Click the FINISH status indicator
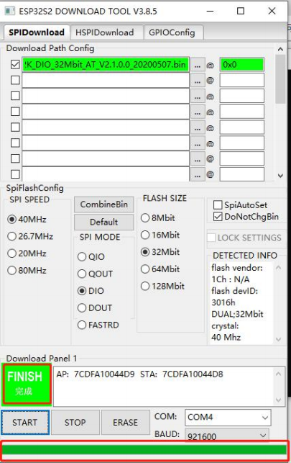Screen dimensions: 291x463 point(27,384)
